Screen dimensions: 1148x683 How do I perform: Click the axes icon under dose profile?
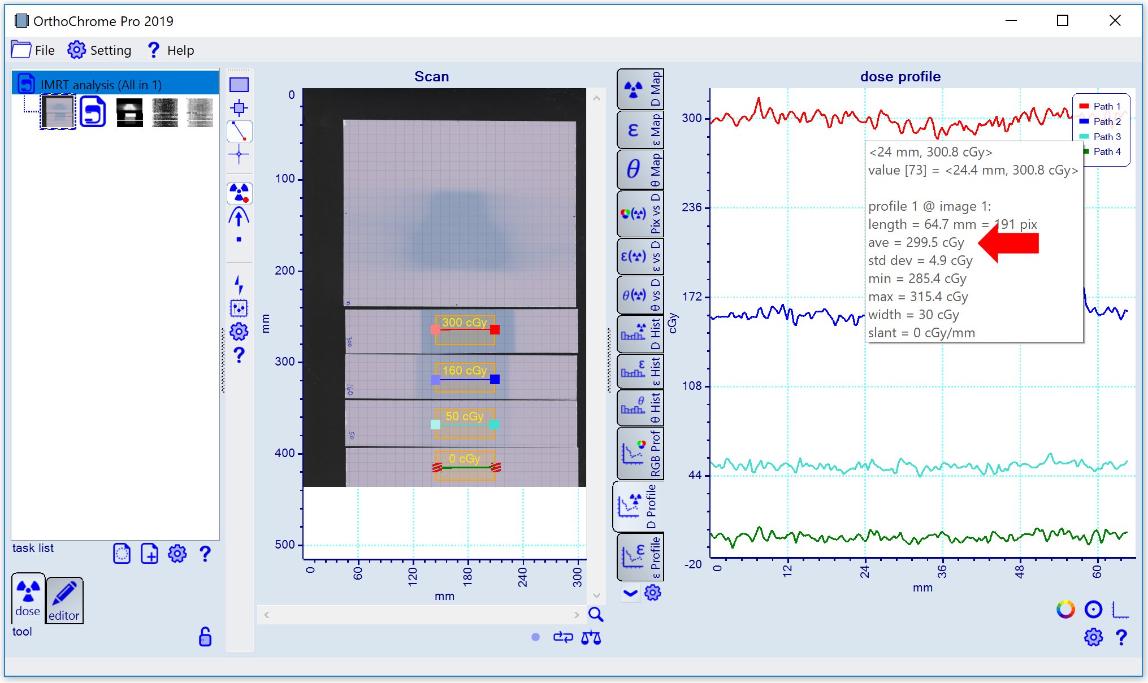click(x=1120, y=610)
